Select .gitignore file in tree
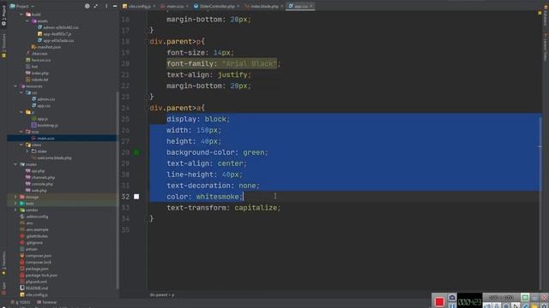549x308 pixels. pyautogui.click(x=31, y=243)
